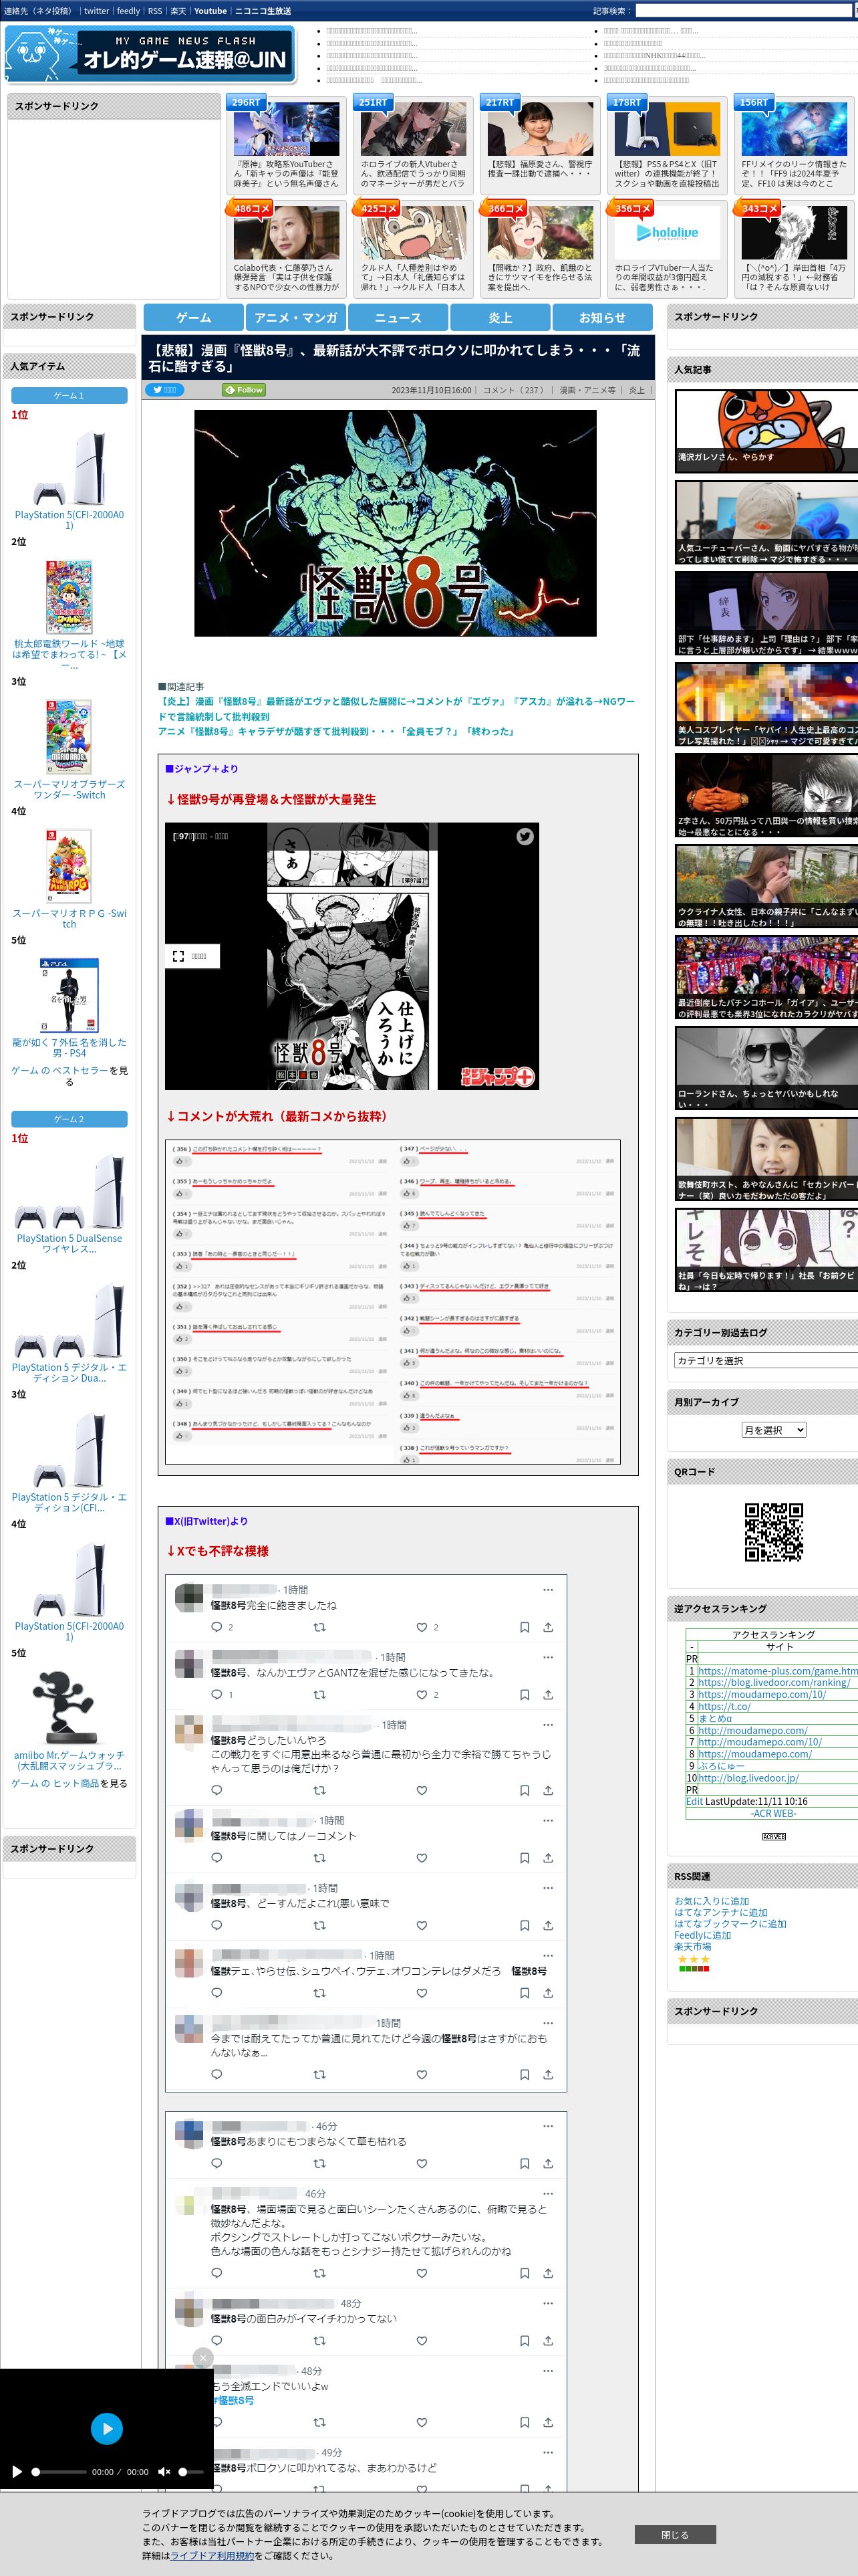Open more menu on '草も枯れる' tweet
Image resolution: width=858 pixels, height=2576 pixels.
coord(547,2126)
